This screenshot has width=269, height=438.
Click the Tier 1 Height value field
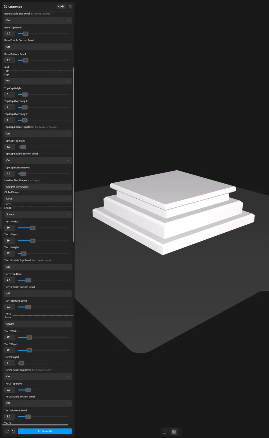click(x=10, y=253)
